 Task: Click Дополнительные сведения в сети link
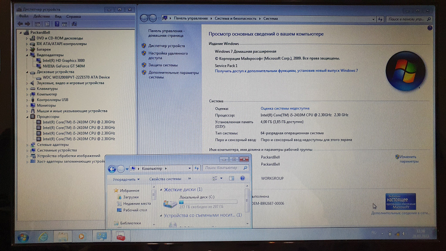click(x=401, y=213)
